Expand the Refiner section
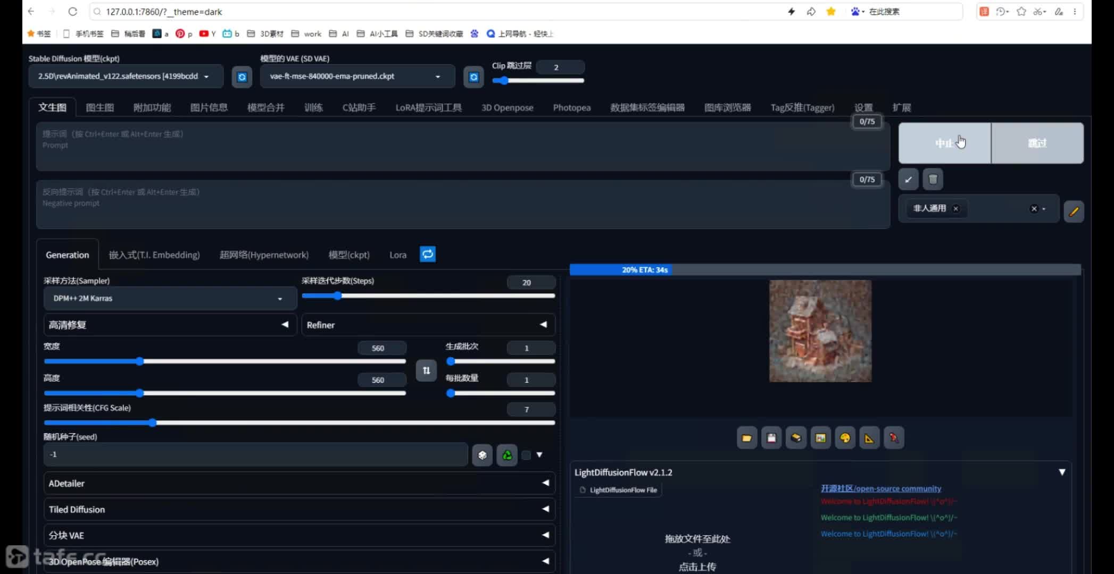Viewport: 1114px width, 574px height. click(428, 325)
